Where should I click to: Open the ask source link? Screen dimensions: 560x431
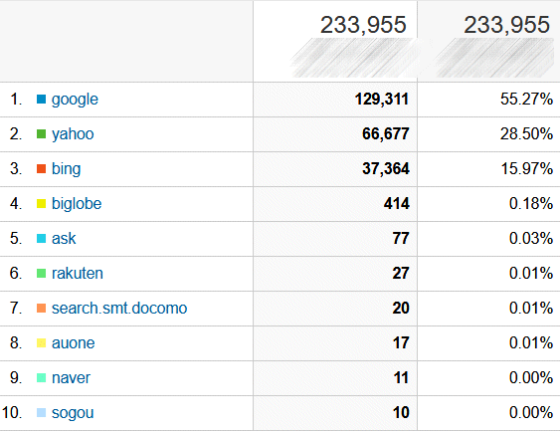(x=64, y=238)
